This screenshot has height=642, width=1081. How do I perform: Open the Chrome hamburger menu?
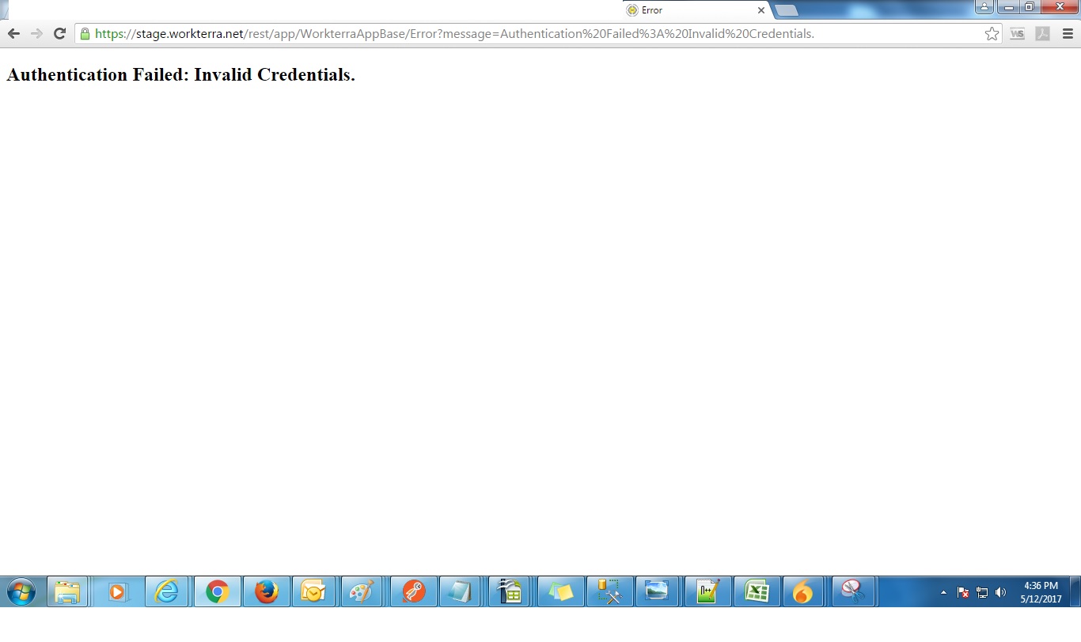(x=1068, y=34)
